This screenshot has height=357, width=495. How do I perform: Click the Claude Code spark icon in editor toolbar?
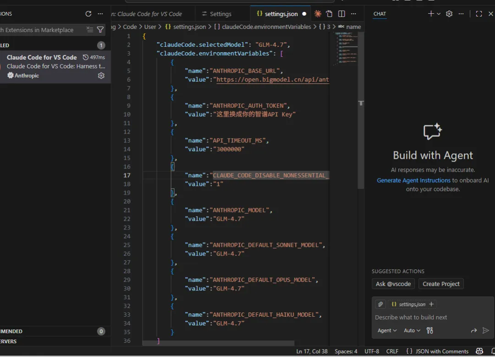[318, 14]
